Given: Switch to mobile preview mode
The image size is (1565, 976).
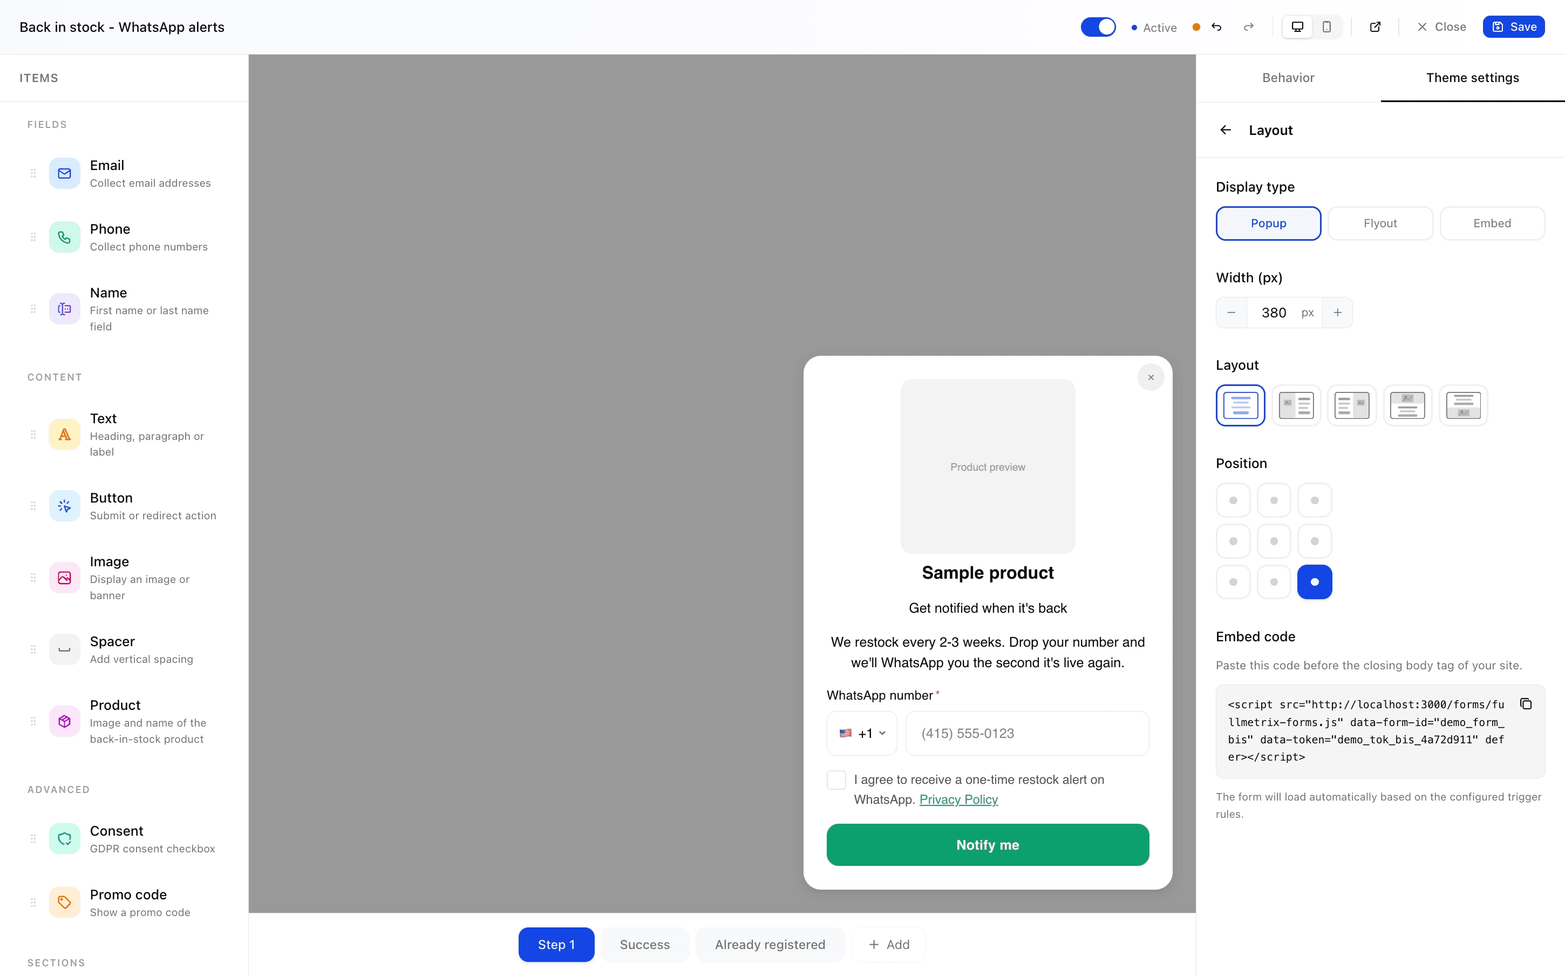Looking at the screenshot, I should tap(1326, 27).
